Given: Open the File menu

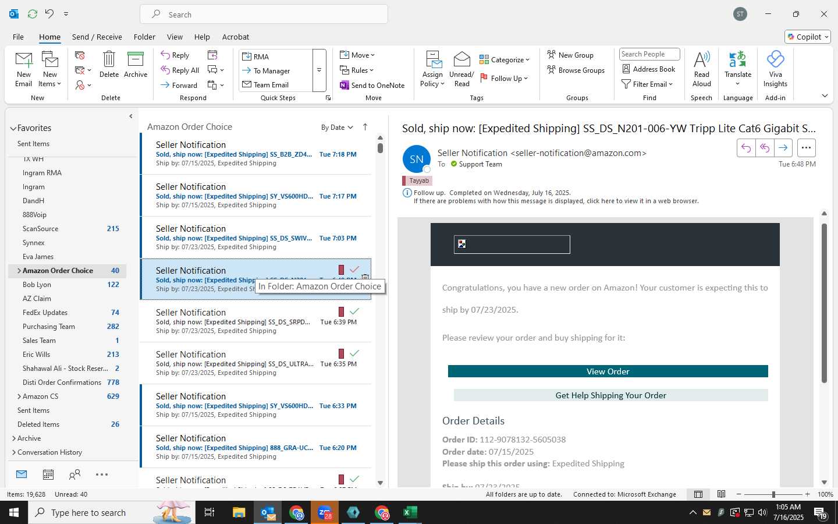Looking at the screenshot, I should 18,37.
